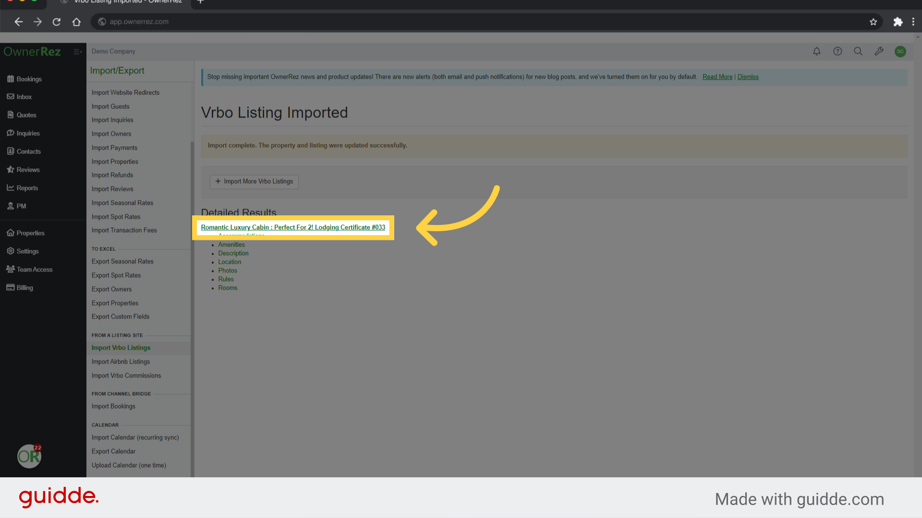
Task: Open the notifications bell icon
Action: coord(816,51)
